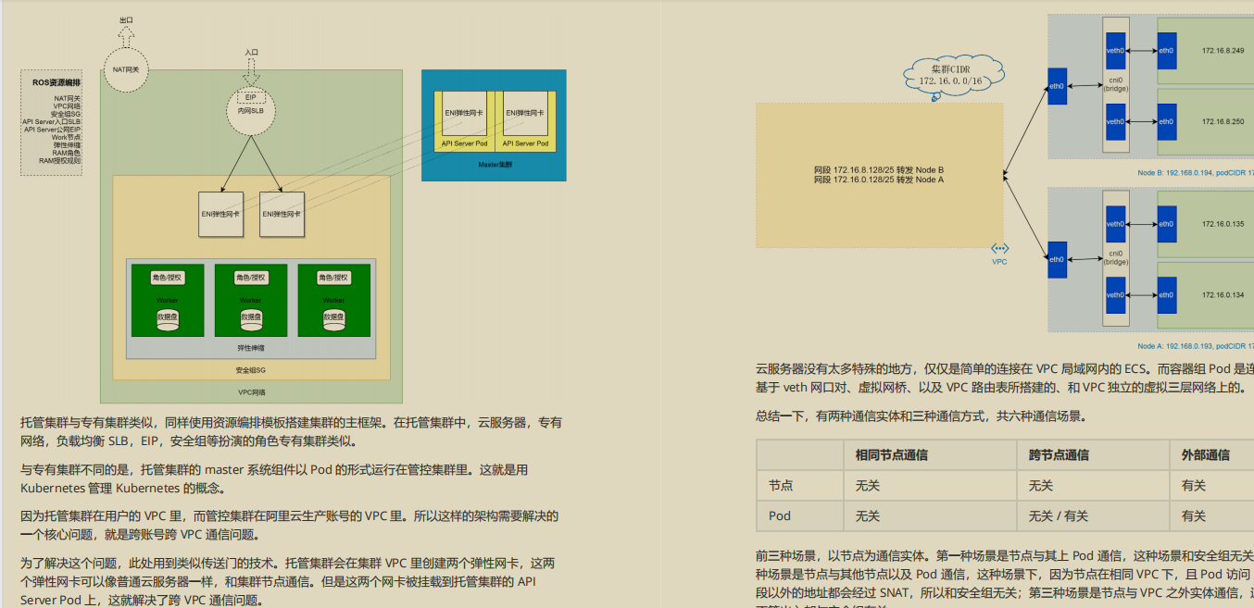This screenshot has height=608, width=1254.
Task: Click the blue VPC diamond icon
Action: [999, 248]
